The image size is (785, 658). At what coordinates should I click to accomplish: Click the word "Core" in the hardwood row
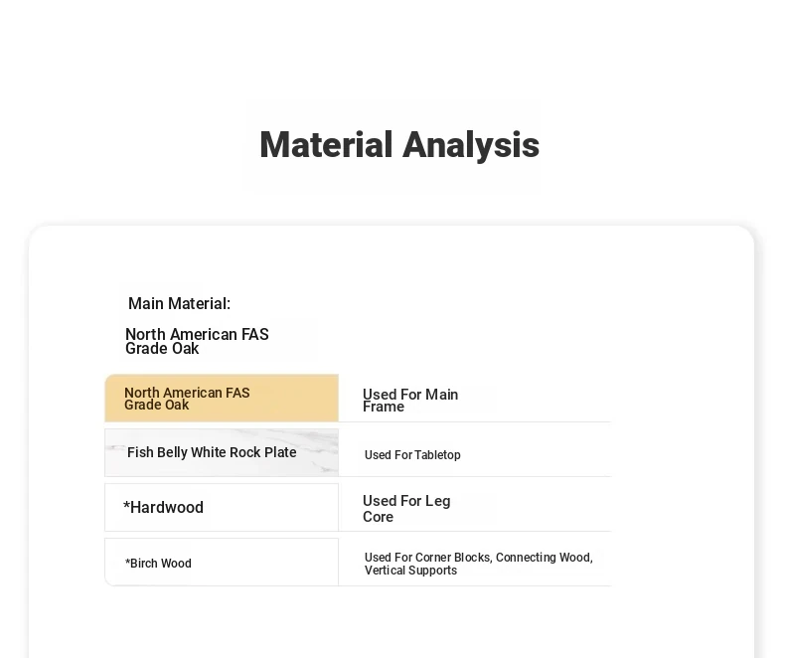point(378,517)
